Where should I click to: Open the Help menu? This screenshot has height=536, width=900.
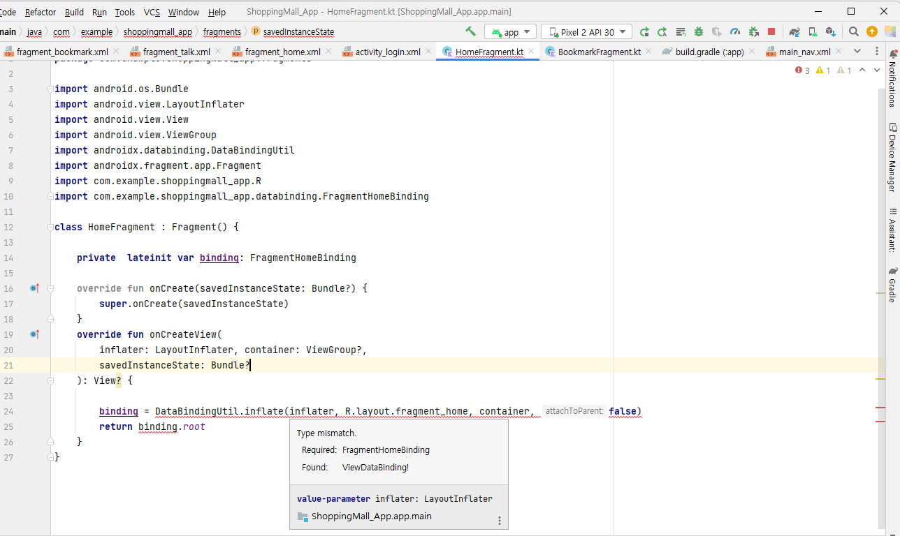pyautogui.click(x=217, y=12)
